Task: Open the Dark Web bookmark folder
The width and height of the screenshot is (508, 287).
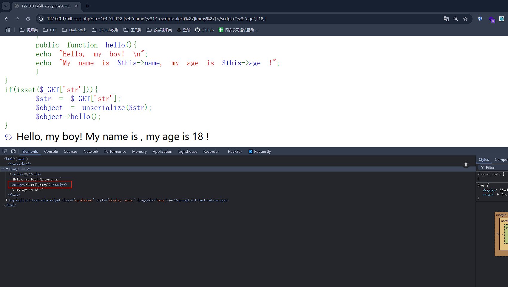Action: (x=74, y=30)
